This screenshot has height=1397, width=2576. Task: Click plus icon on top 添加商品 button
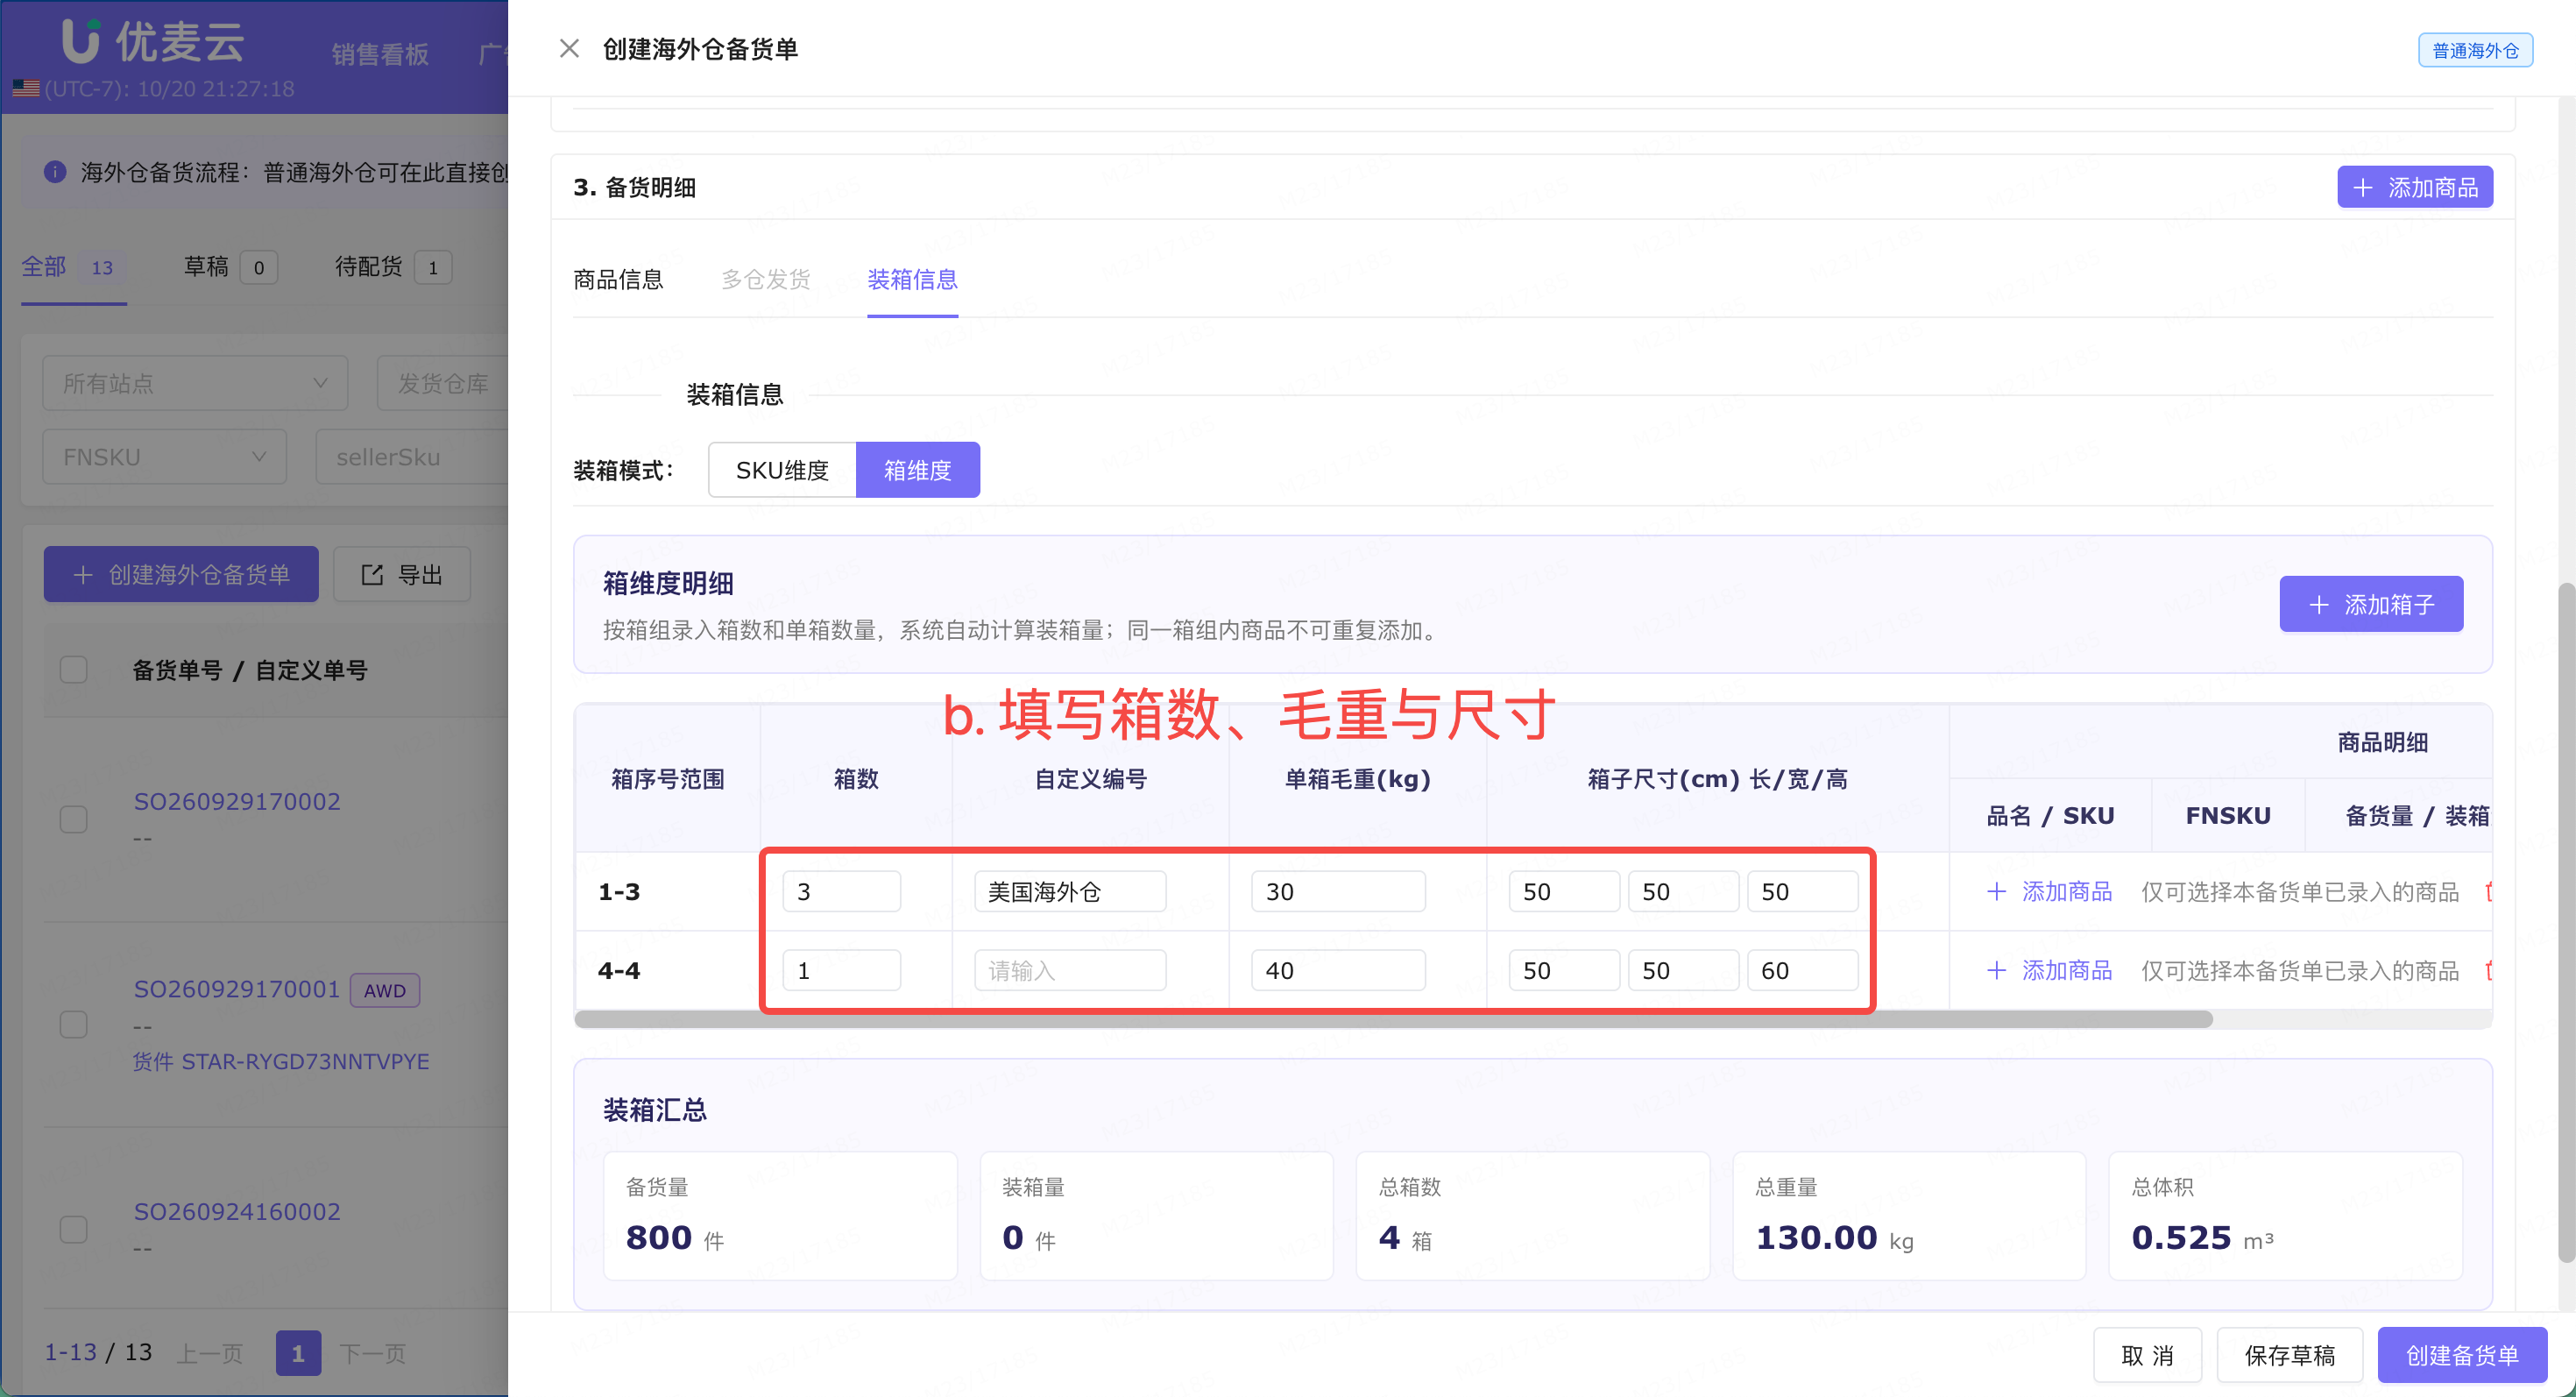coord(2363,188)
